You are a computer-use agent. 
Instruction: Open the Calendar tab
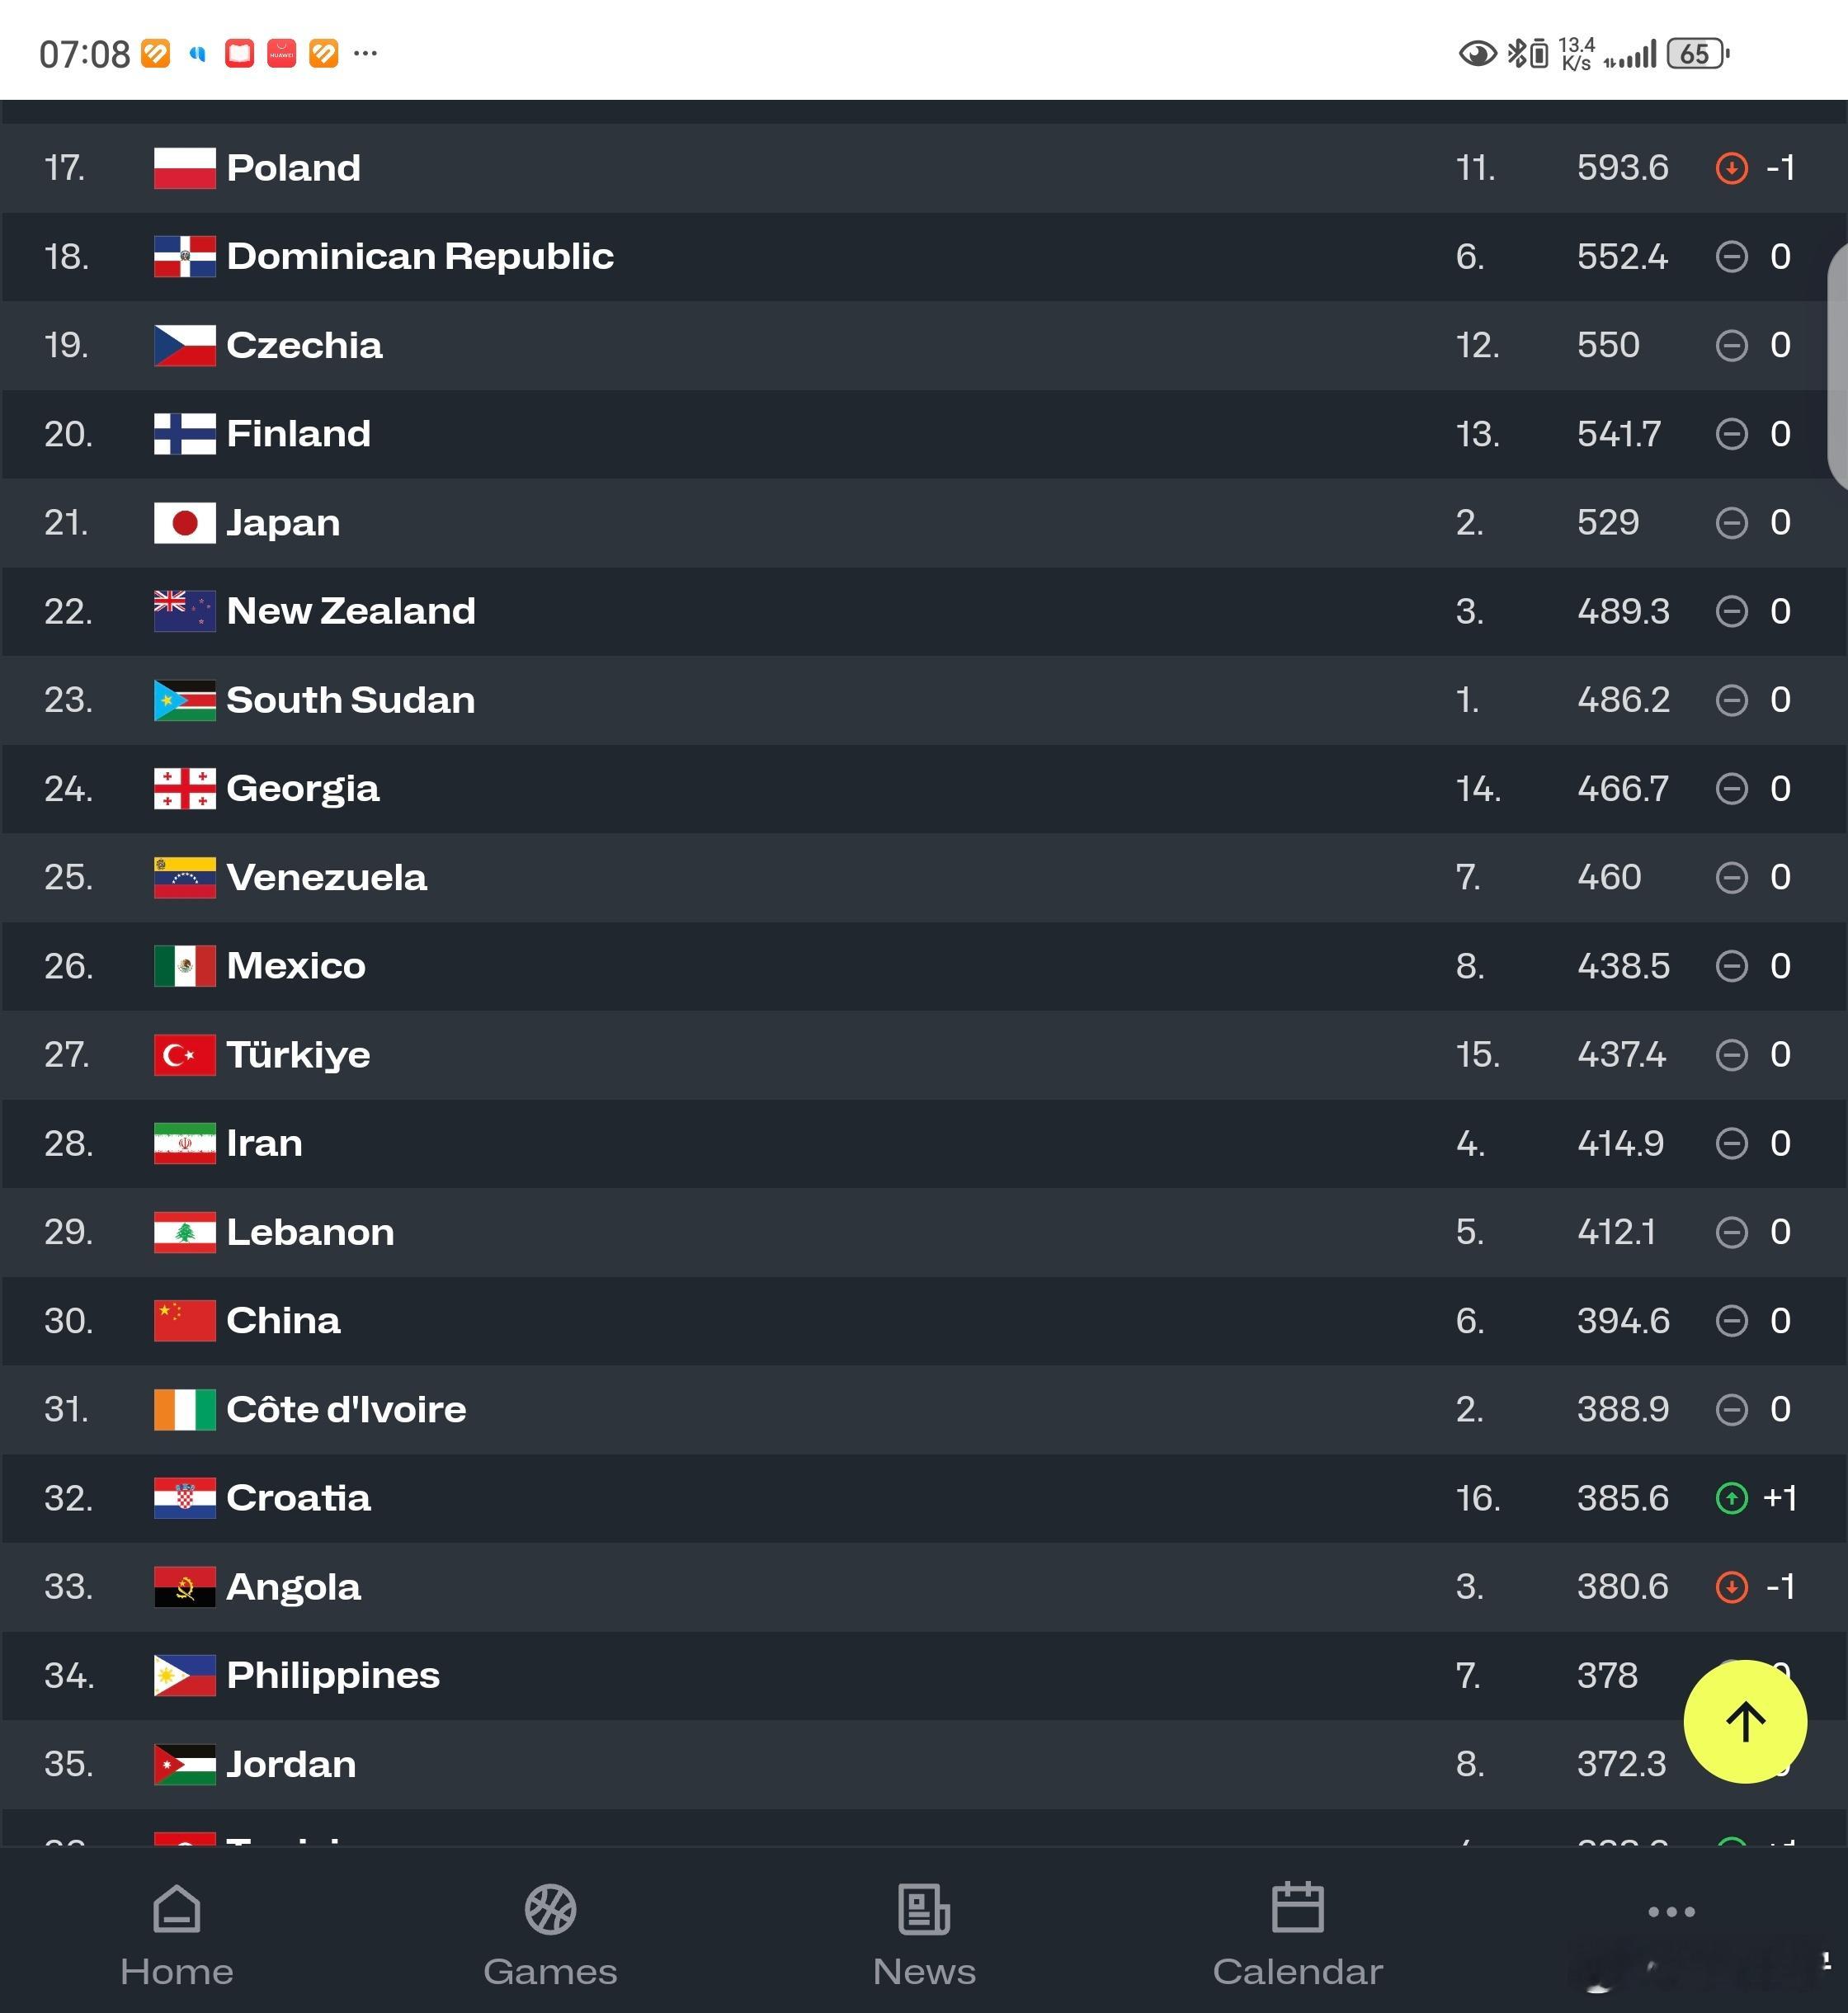(1297, 1936)
